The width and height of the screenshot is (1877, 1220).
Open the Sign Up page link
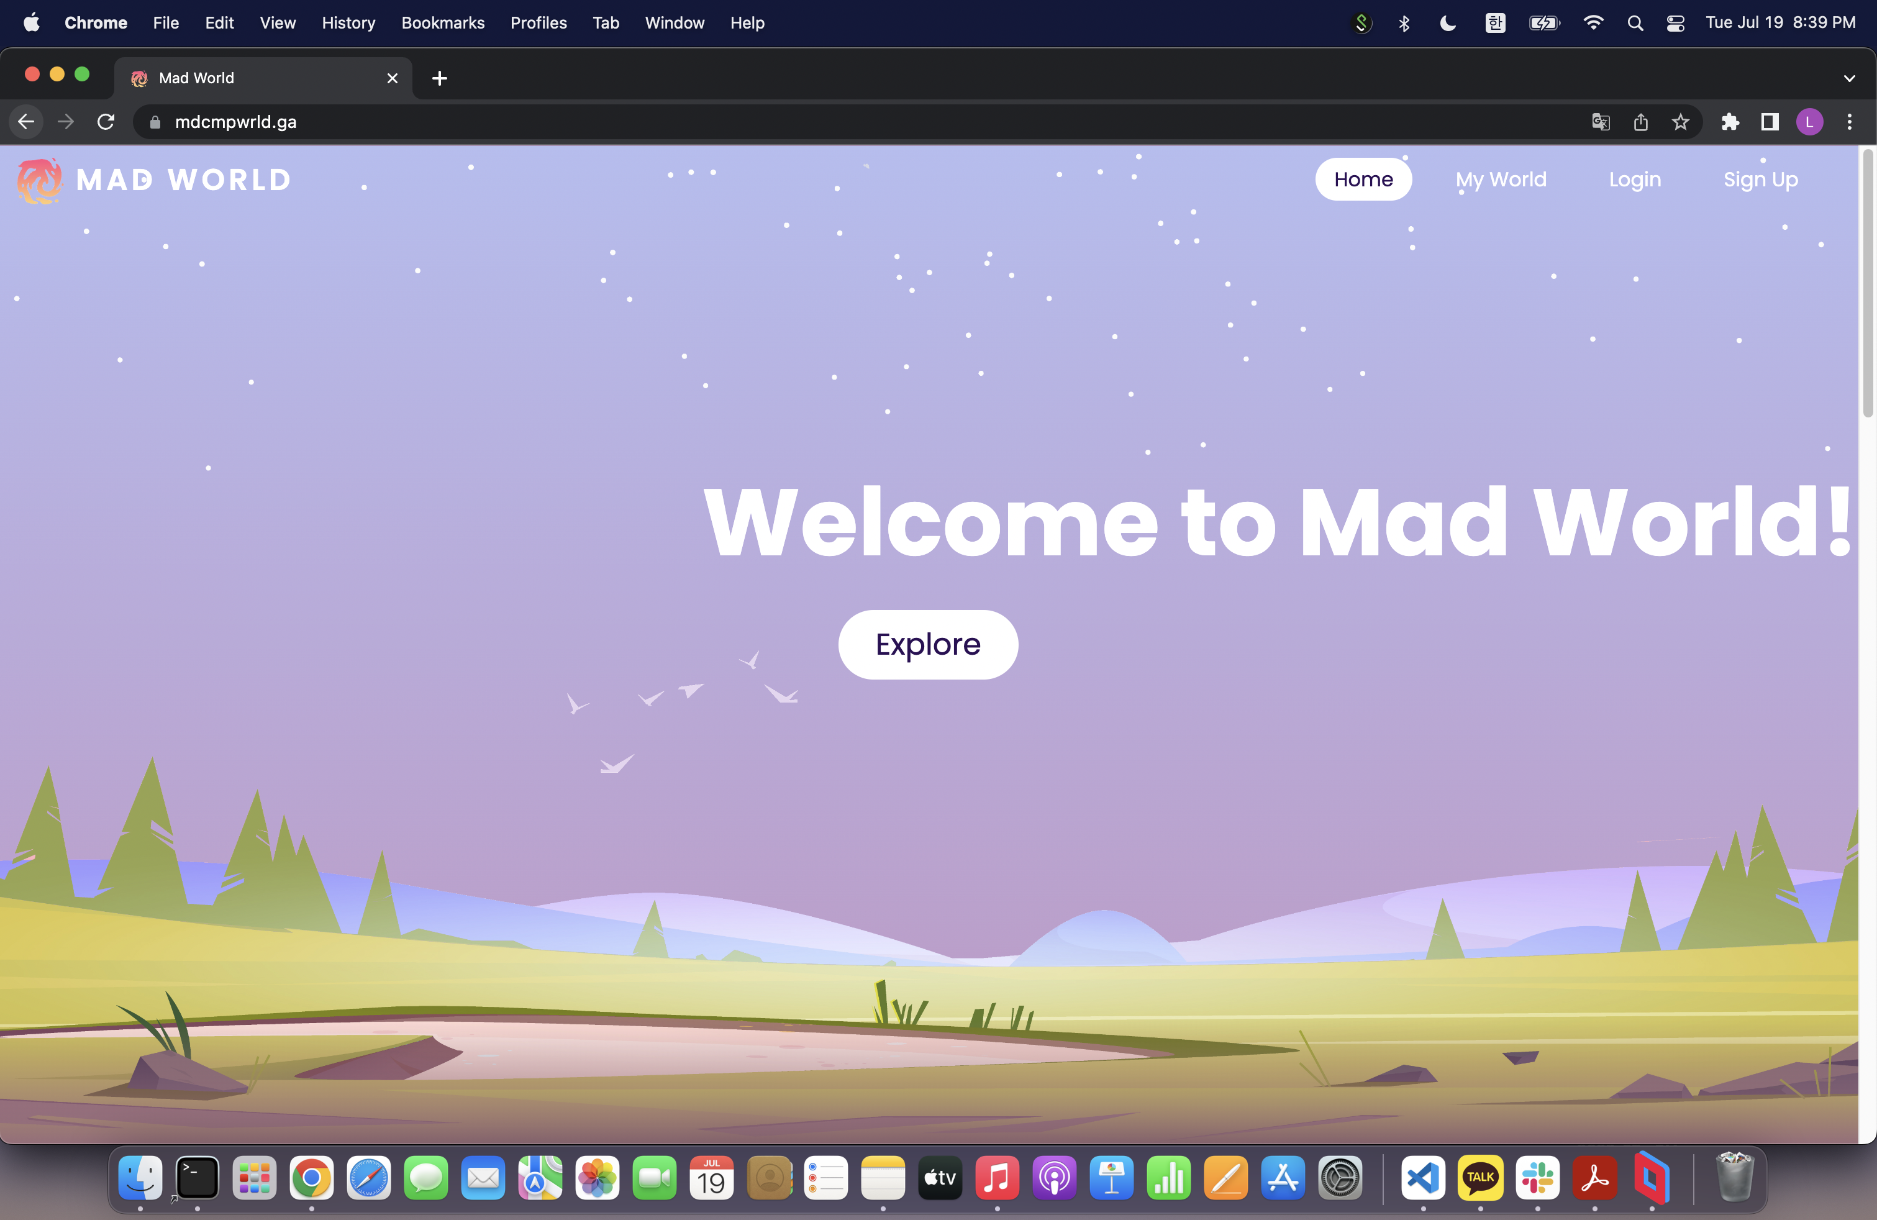pyautogui.click(x=1760, y=180)
